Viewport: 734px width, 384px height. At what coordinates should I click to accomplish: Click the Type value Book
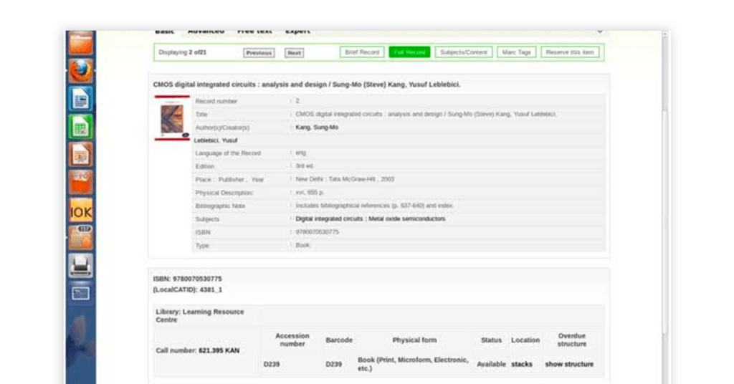(x=302, y=245)
